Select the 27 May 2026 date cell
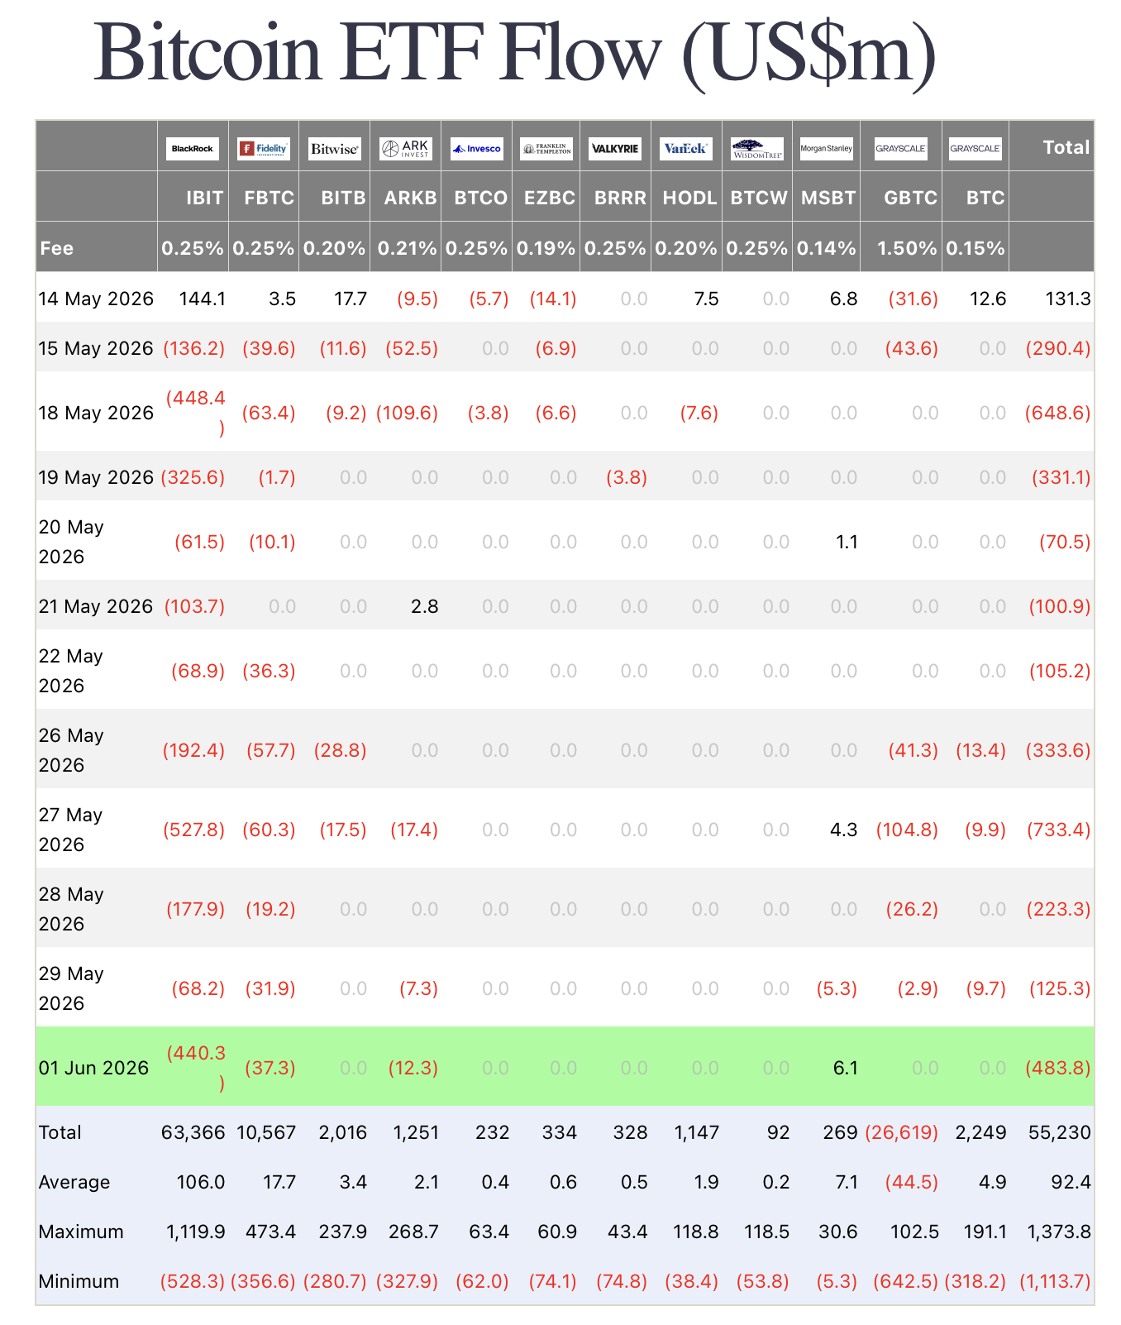The height and width of the screenshot is (1325, 1121). pyautogui.click(x=72, y=830)
